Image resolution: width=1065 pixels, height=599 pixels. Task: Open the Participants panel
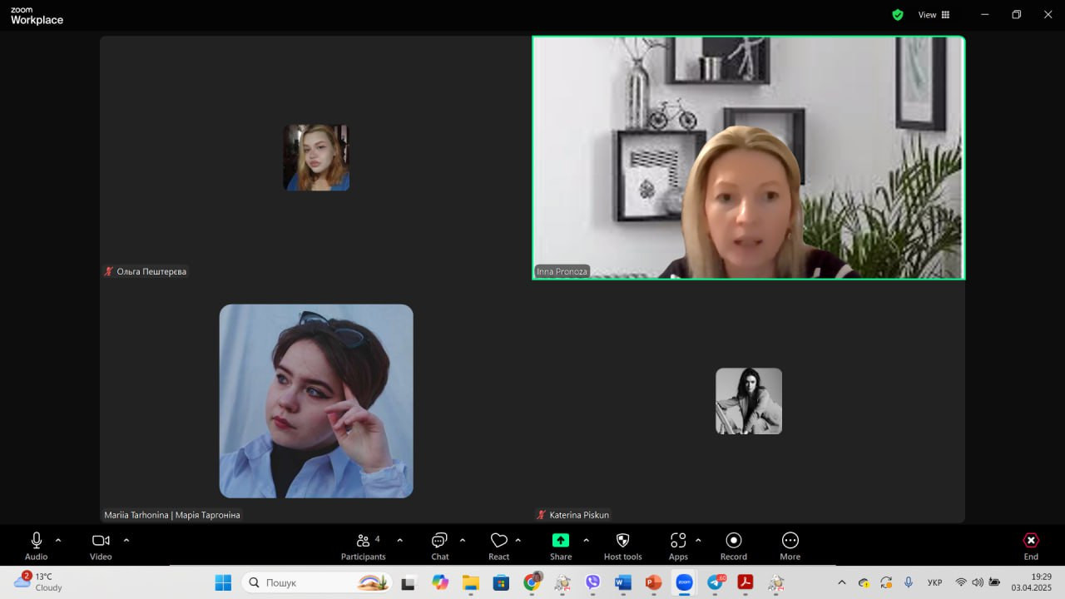pos(364,546)
